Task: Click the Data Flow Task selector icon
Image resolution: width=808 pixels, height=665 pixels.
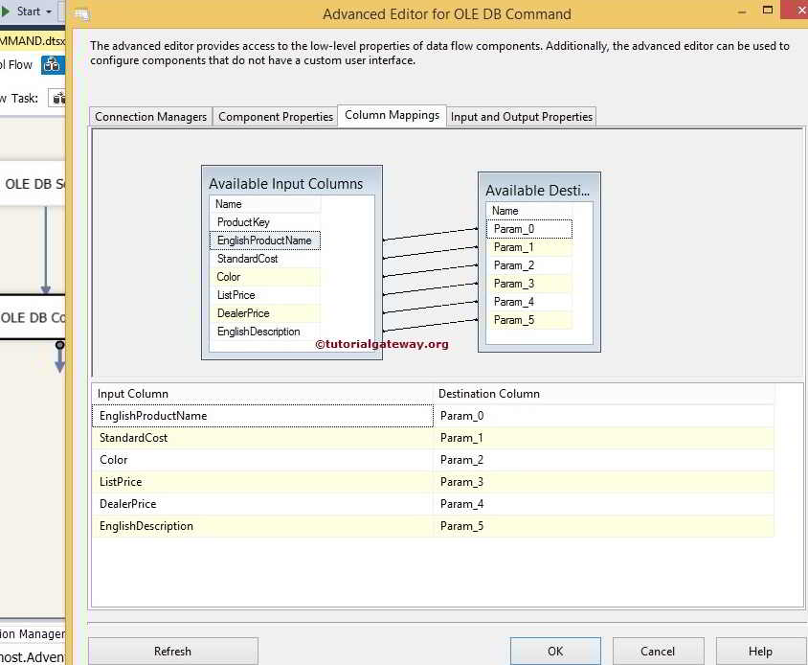Action: point(56,98)
